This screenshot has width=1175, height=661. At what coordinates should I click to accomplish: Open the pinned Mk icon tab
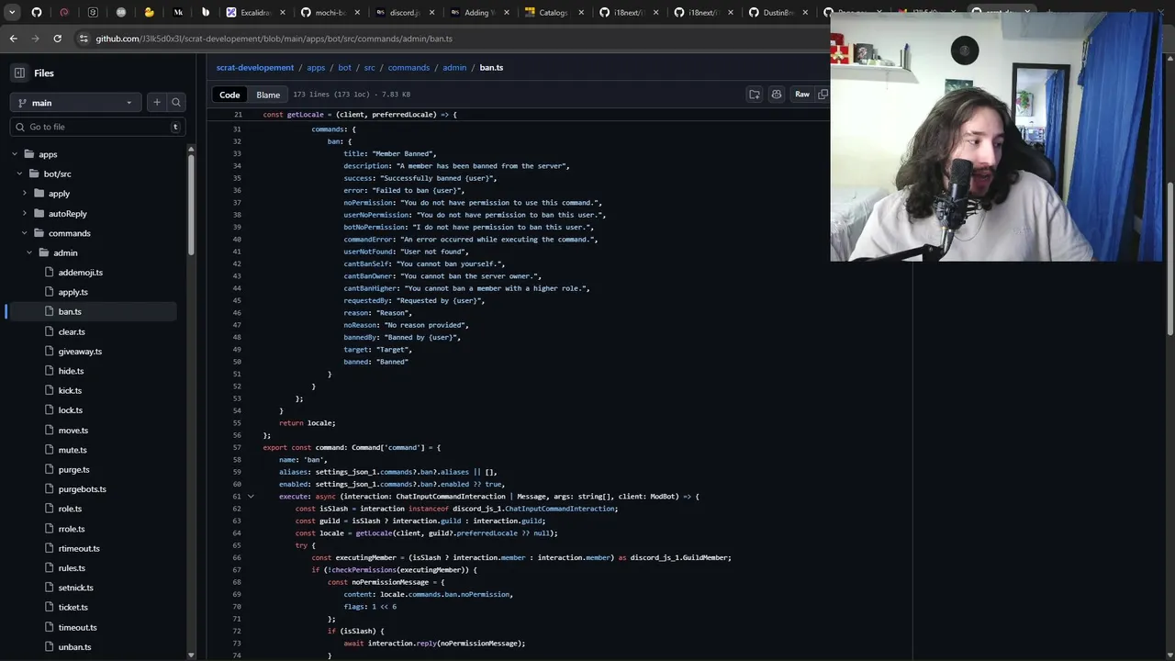point(177,13)
